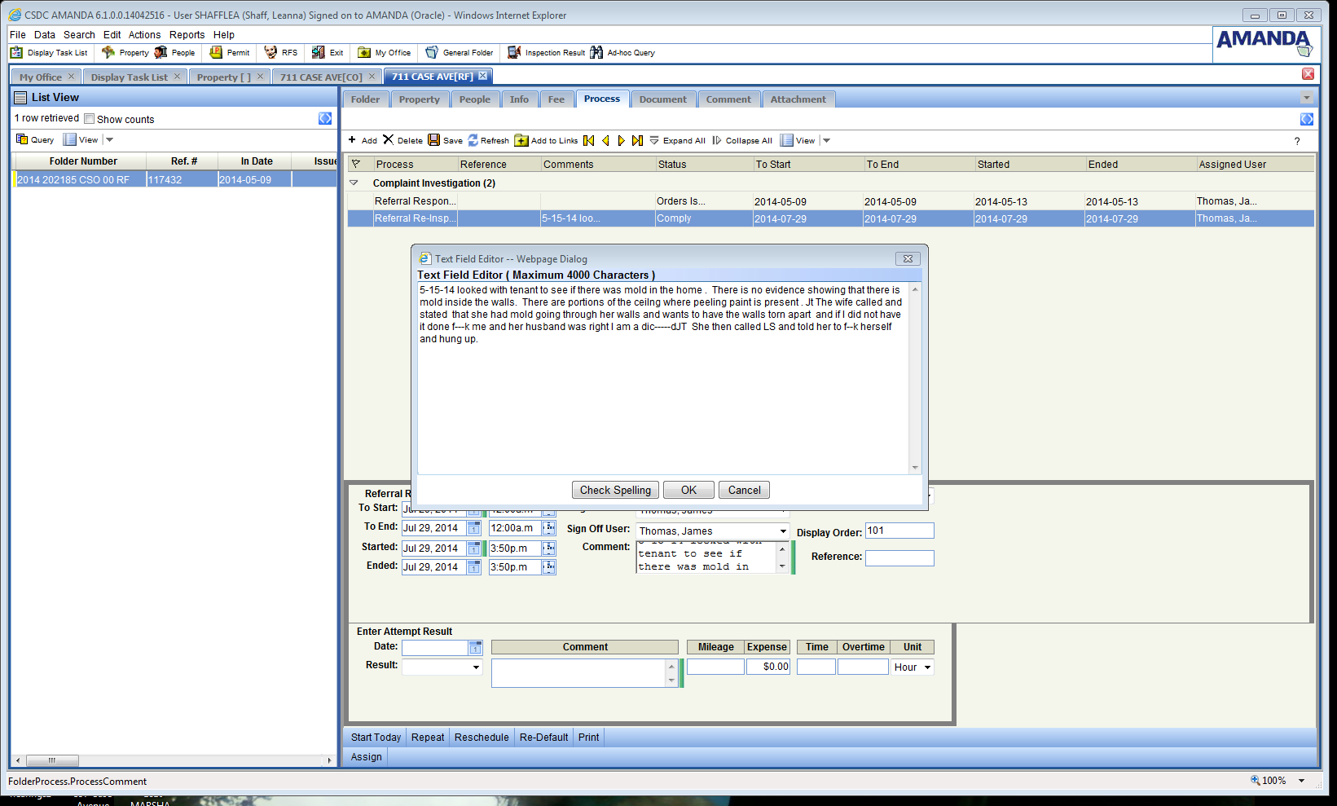Expand the attempt Result dropdown
This screenshot has width=1337, height=806.
[476, 667]
